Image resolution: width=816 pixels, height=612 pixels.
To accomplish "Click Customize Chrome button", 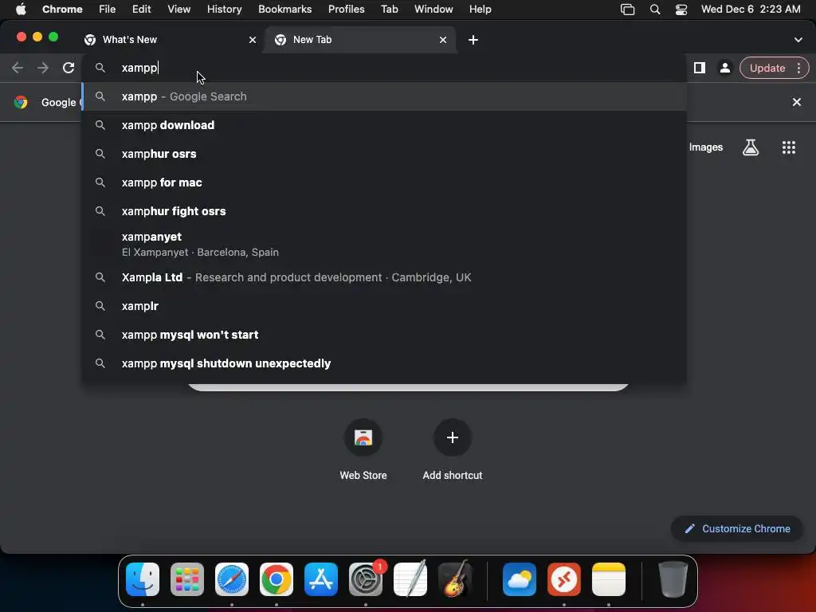I will (x=737, y=529).
